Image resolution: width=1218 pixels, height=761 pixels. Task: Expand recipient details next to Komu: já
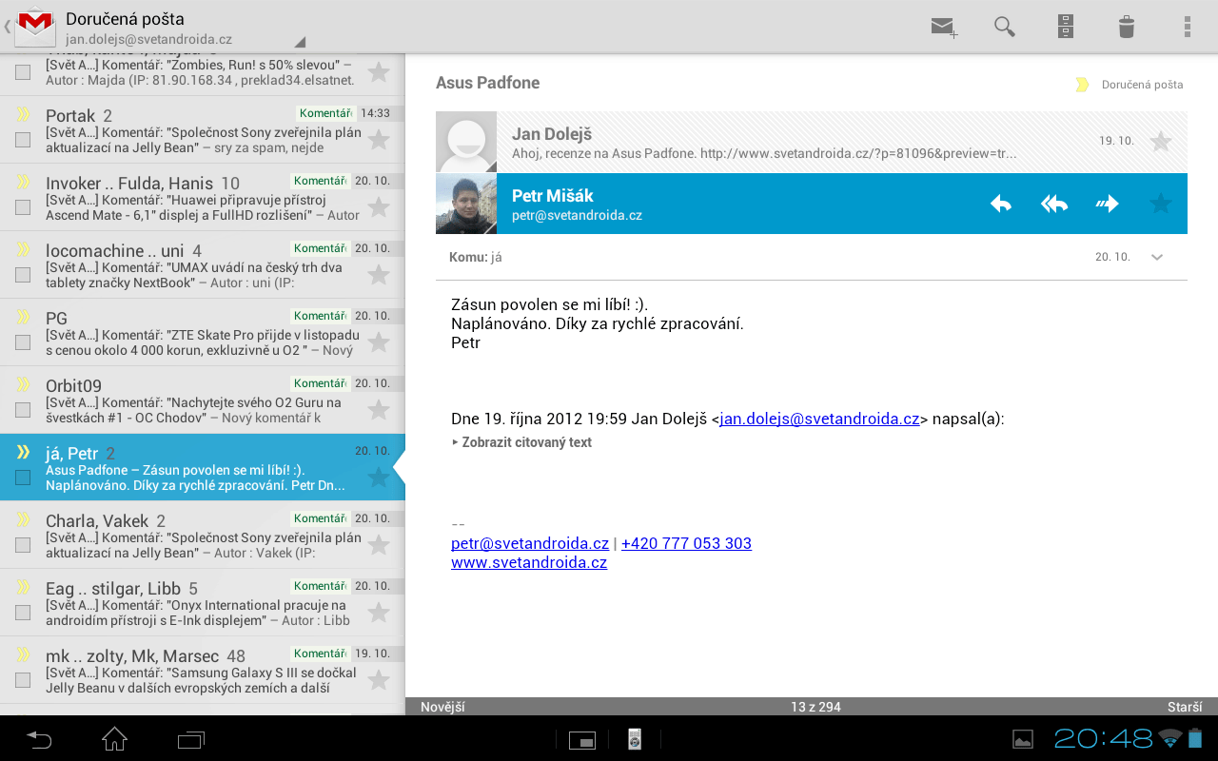tap(1157, 257)
